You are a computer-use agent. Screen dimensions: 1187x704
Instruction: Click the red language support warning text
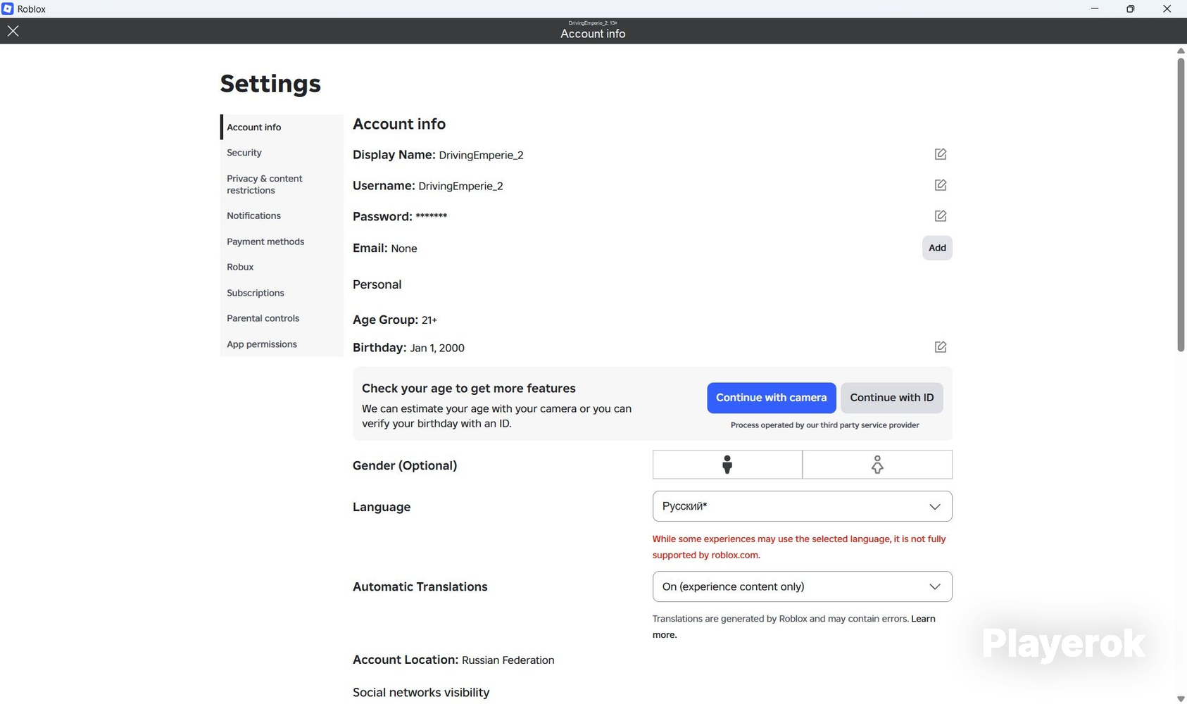click(799, 547)
